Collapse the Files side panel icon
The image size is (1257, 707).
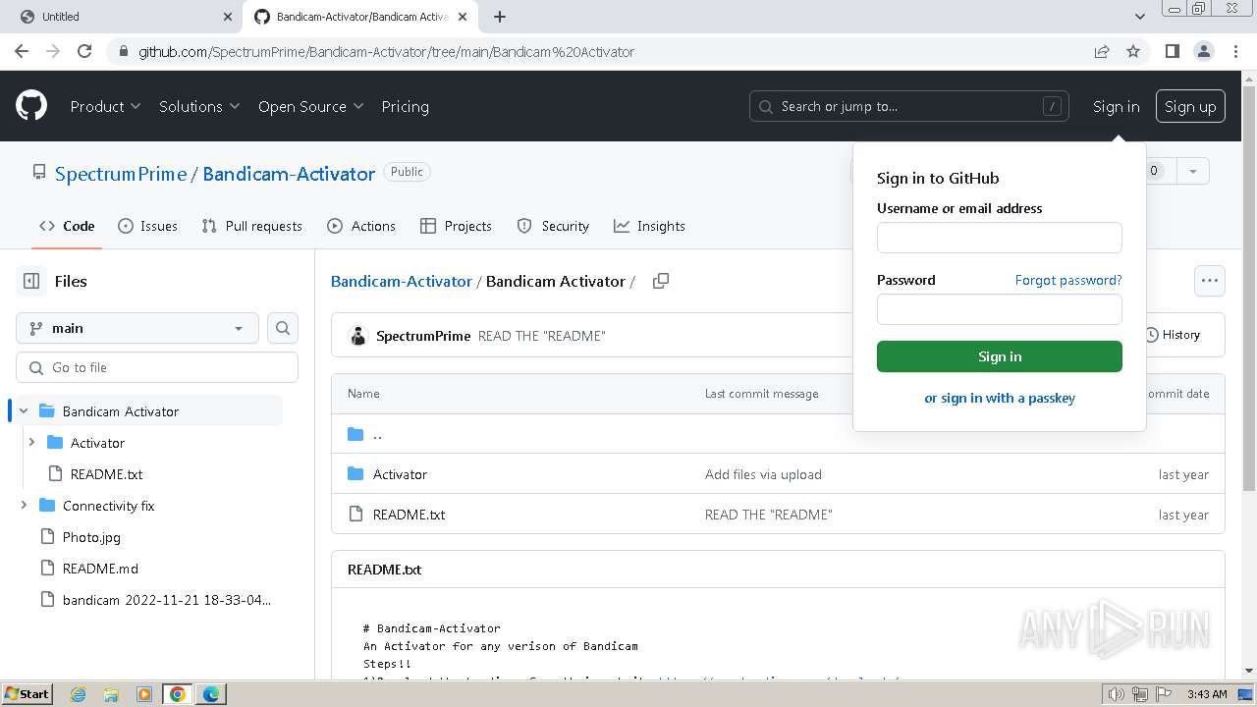[x=31, y=281]
